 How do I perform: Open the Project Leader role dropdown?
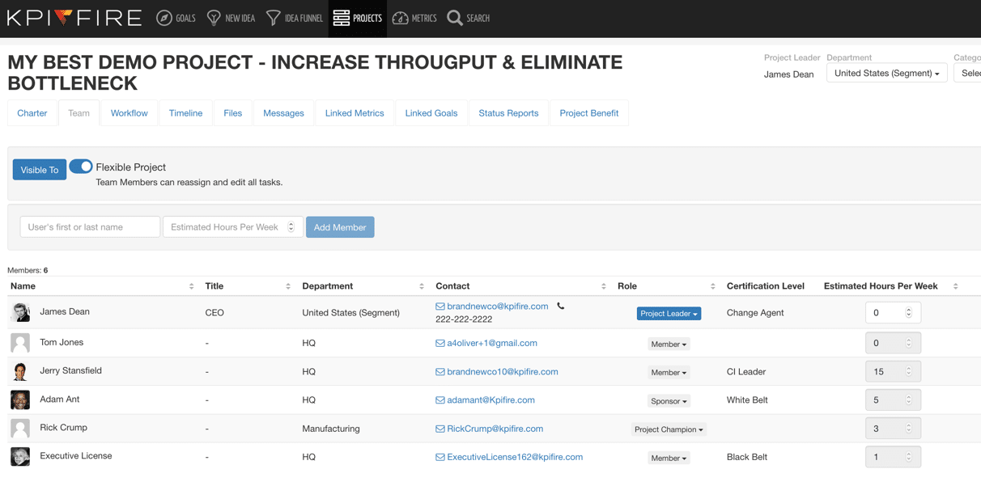[669, 314]
